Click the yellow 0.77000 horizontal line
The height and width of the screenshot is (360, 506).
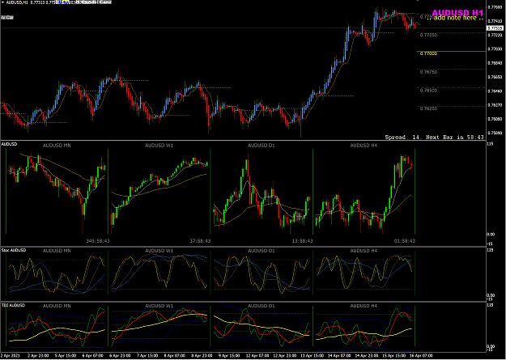pyautogui.click(x=451, y=51)
